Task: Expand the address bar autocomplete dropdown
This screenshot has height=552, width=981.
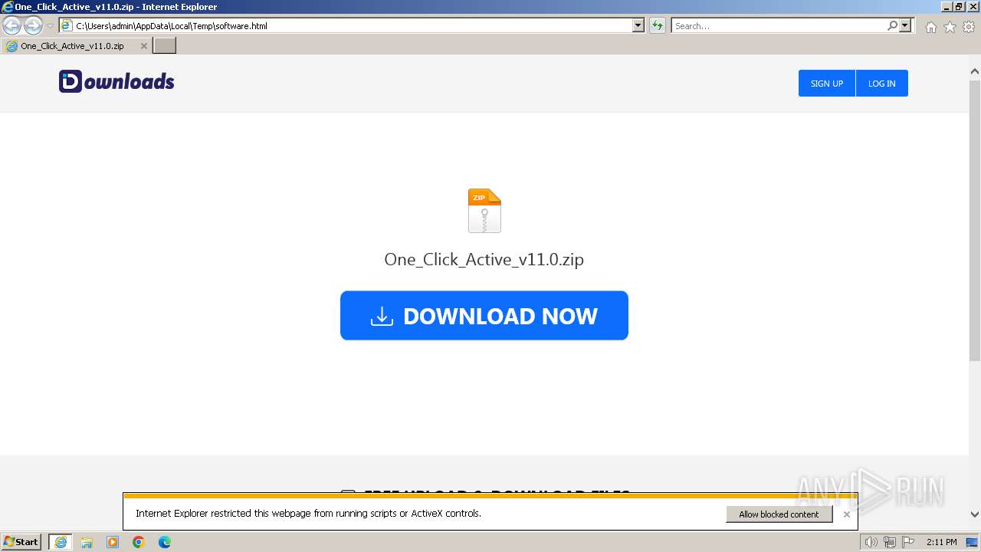Action: click(x=638, y=25)
